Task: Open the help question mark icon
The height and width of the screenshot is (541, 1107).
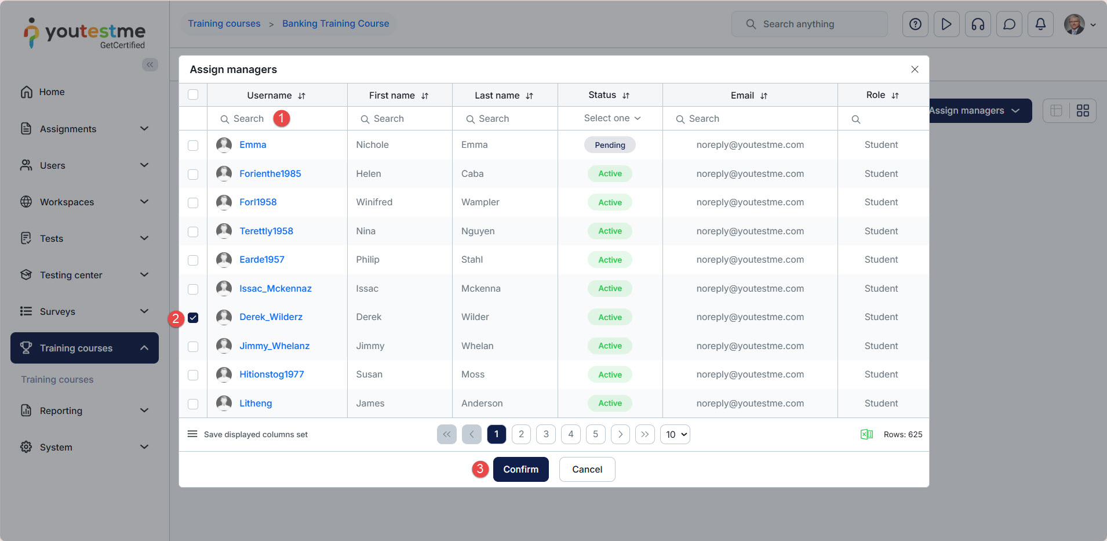Action: click(915, 24)
